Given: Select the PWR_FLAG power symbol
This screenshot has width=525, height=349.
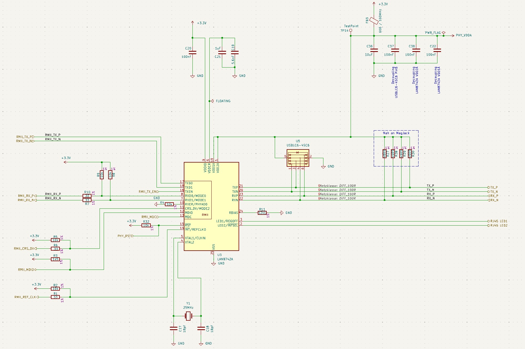Looking at the screenshot, I should click(444, 33).
